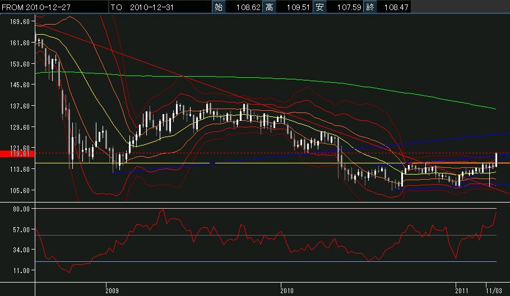The height and width of the screenshot is (296, 510).
Task: Click the 2010 year marker on time axis
Action: point(286,290)
